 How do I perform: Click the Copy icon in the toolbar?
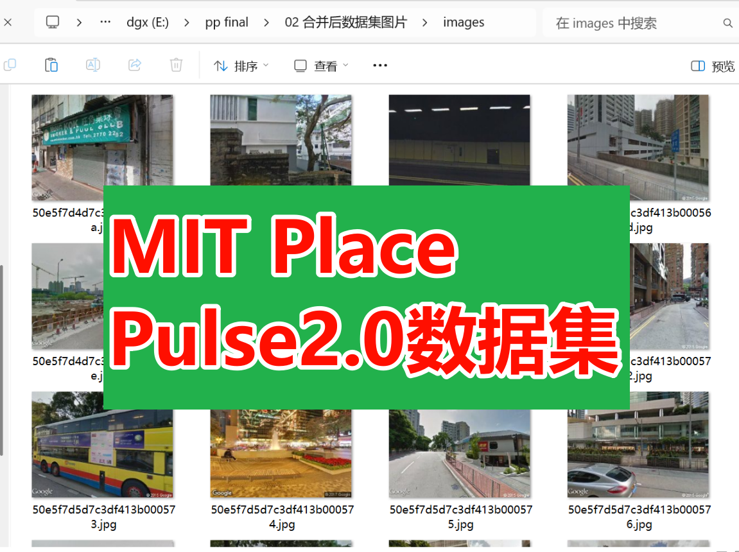[x=10, y=65]
